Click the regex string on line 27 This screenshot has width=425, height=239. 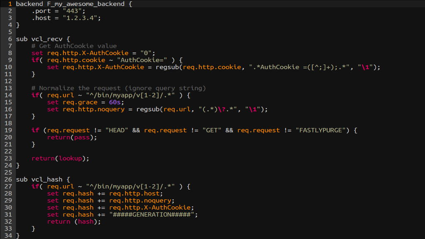click(x=130, y=187)
